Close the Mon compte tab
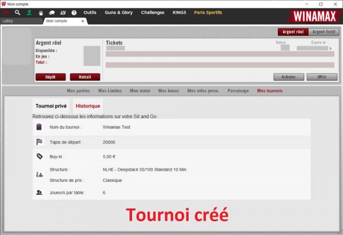The height and width of the screenshot is (235, 343). (83, 21)
